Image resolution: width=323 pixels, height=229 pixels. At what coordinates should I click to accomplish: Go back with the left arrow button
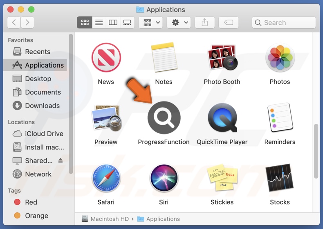pos(14,22)
